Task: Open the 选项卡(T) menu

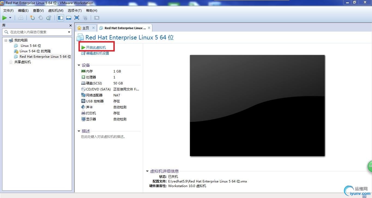Action: point(75,11)
